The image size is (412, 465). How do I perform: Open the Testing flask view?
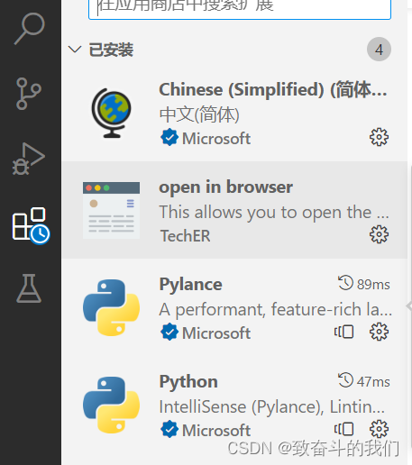pos(29,288)
